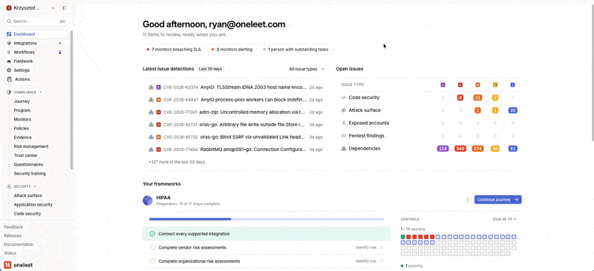Click the sidebar vertical scrollbar

pyautogui.click(x=71, y=100)
